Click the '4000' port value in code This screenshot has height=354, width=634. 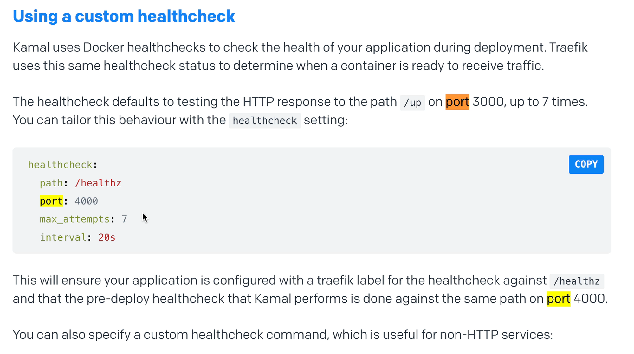coord(86,201)
